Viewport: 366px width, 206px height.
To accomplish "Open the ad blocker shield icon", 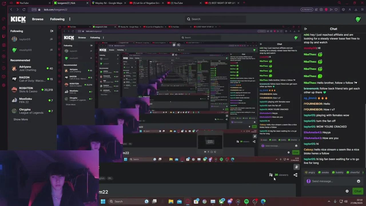I will [x=326, y=9].
